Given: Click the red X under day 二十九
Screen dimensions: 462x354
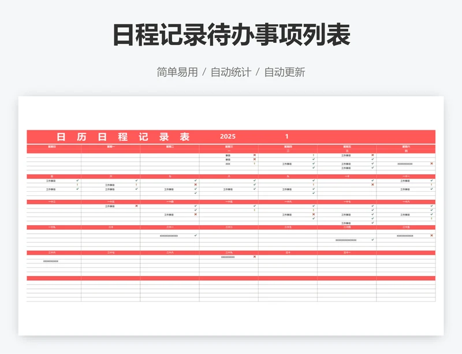Looking at the screenshot, I should pos(255,257).
